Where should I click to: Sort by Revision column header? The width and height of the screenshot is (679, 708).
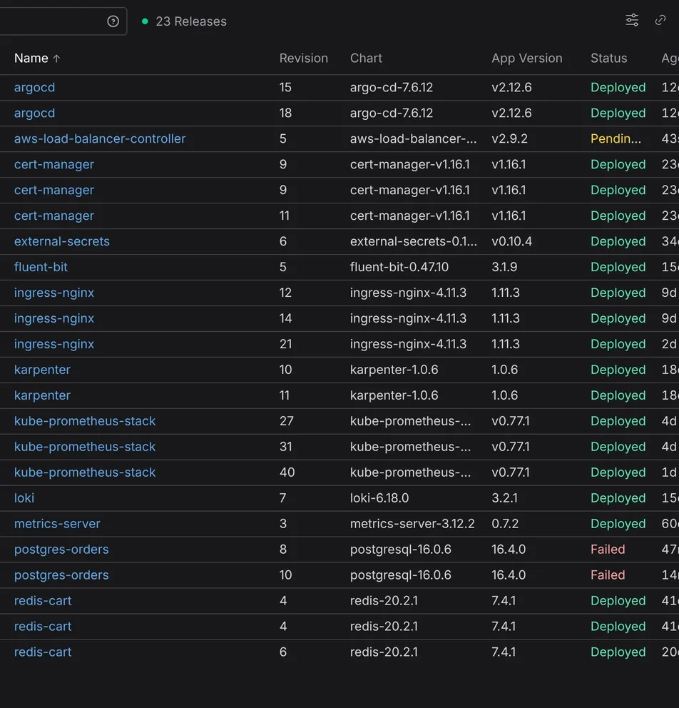point(303,59)
